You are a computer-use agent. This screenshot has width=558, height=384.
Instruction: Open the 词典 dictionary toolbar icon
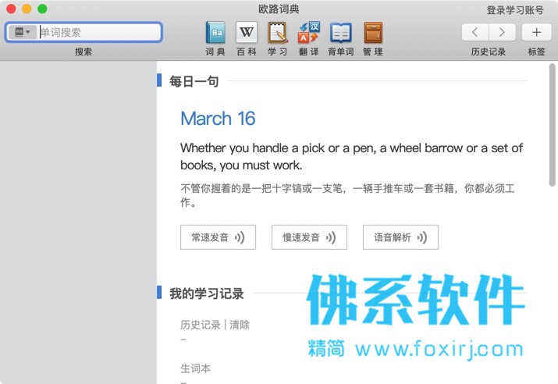pyautogui.click(x=215, y=32)
